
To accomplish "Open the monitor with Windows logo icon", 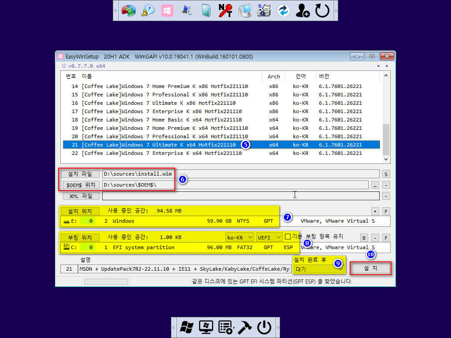I will pos(206,327).
